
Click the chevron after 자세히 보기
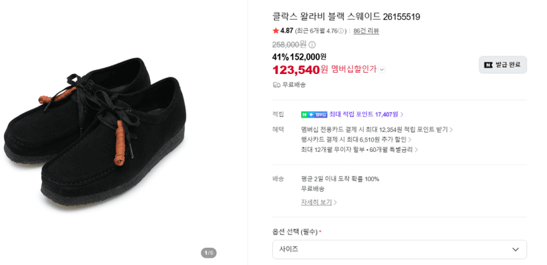335,202
